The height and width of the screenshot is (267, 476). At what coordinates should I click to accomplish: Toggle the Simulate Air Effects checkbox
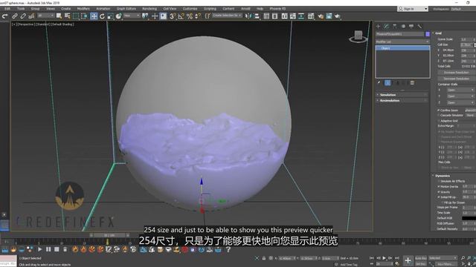[x=439, y=181]
